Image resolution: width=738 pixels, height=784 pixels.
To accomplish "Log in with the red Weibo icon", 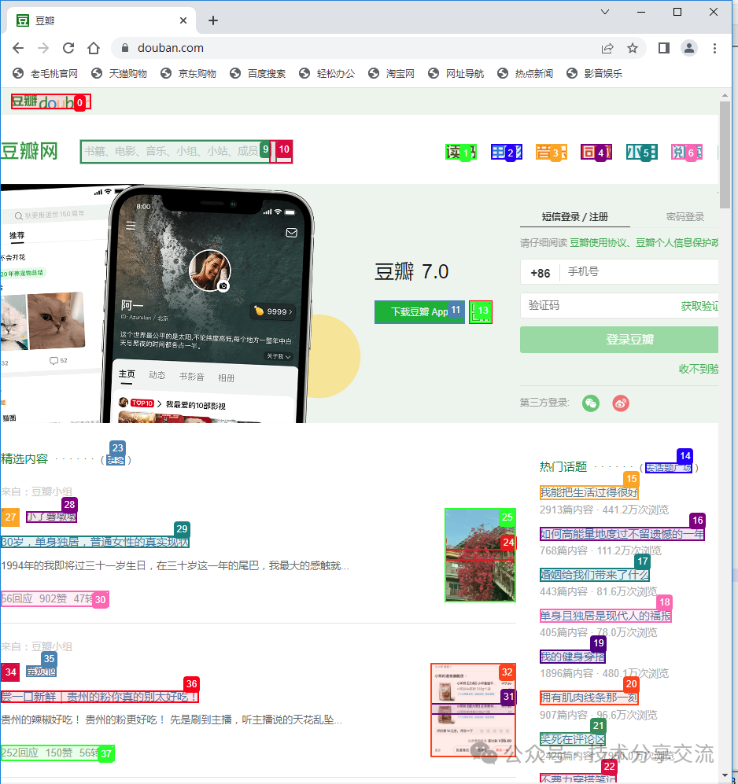I will click(x=621, y=403).
